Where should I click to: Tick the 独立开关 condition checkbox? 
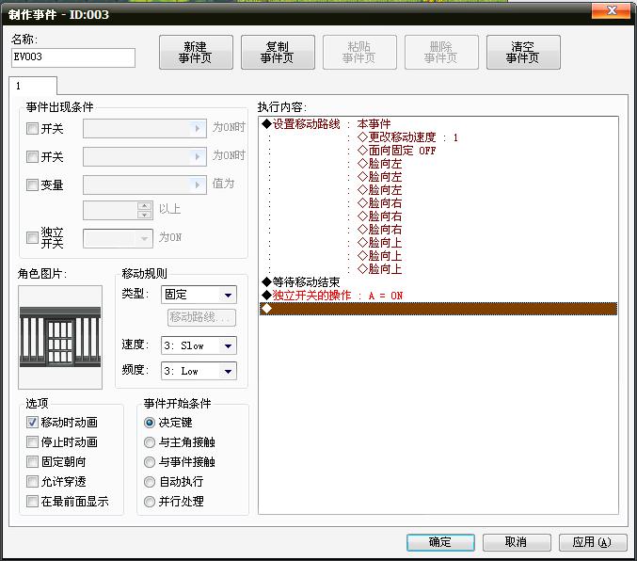(x=32, y=237)
